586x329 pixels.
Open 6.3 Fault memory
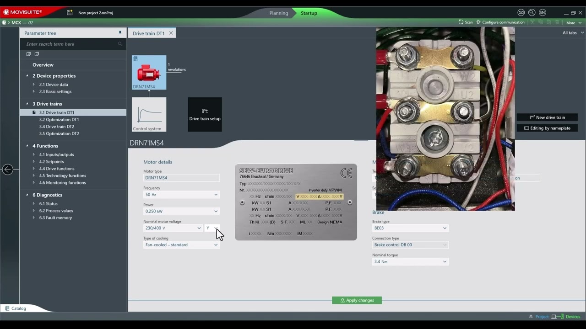55,218
